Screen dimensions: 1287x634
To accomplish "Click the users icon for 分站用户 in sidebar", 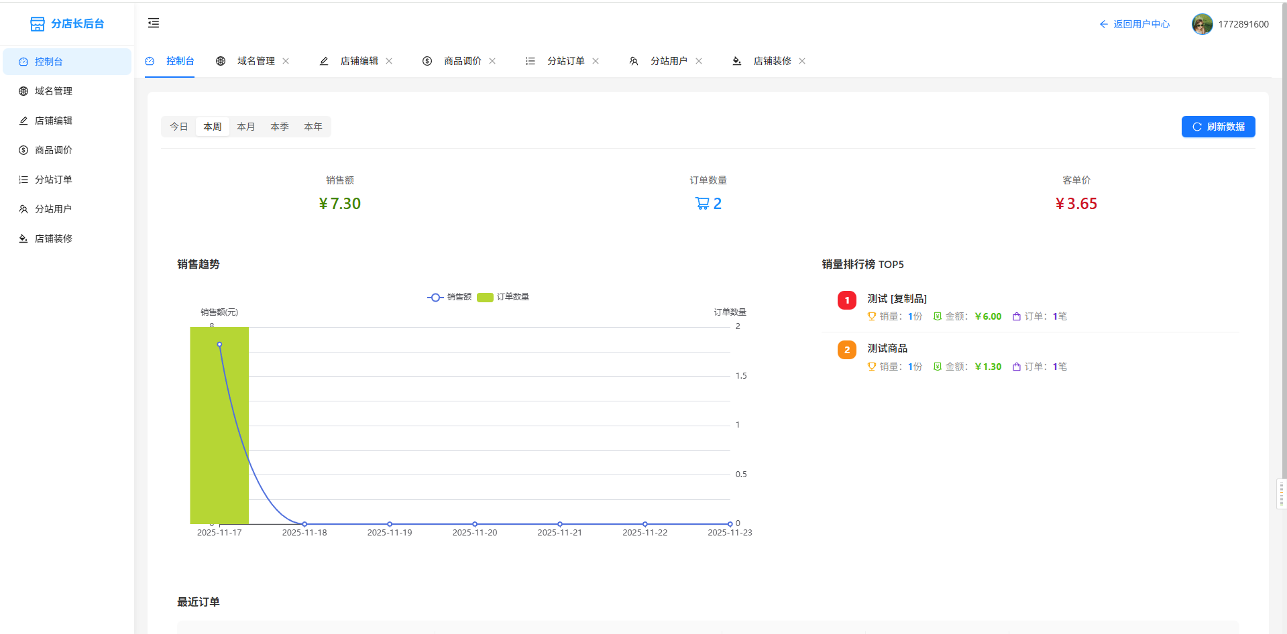I will coord(23,209).
